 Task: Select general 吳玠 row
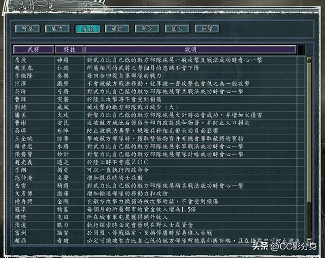pyautogui.click(x=158, y=92)
